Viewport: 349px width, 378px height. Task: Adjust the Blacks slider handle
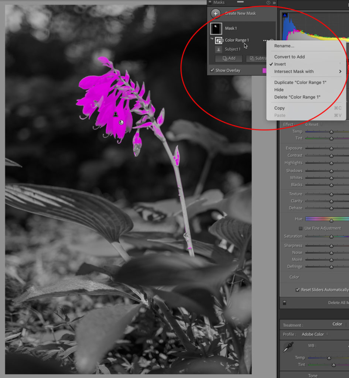(331, 185)
